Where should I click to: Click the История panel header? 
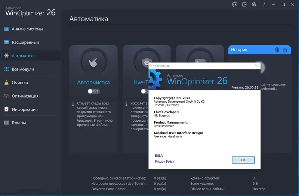[259, 50]
